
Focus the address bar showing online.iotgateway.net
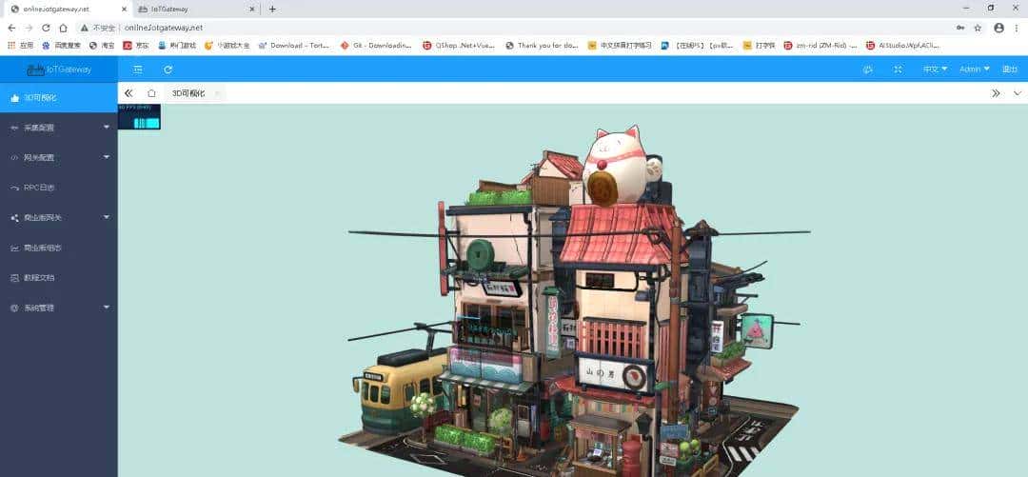coord(164,28)
